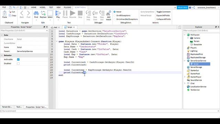Click the Redo arrow in the quick access bar
Image resolution: width=220 pixels, height=124 pixels.
18,8
